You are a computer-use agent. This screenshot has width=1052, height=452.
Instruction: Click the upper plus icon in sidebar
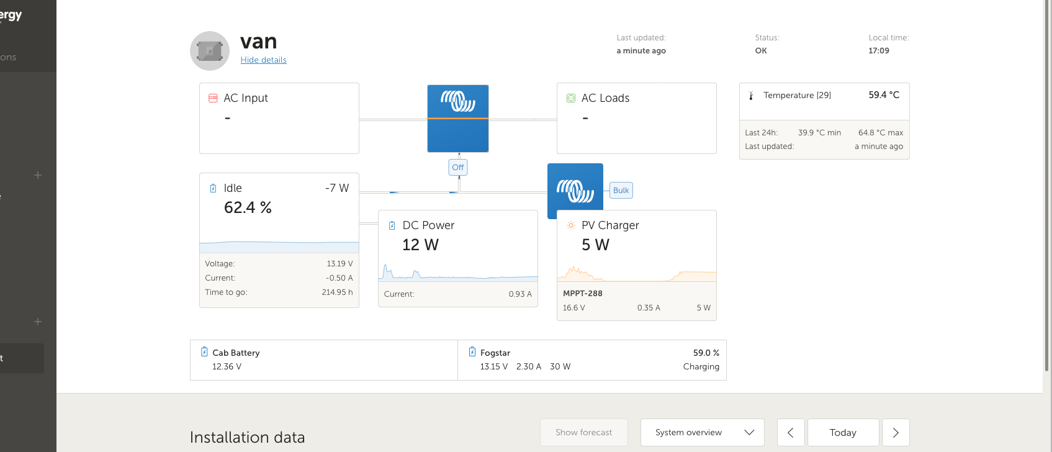tap(38, 175)
